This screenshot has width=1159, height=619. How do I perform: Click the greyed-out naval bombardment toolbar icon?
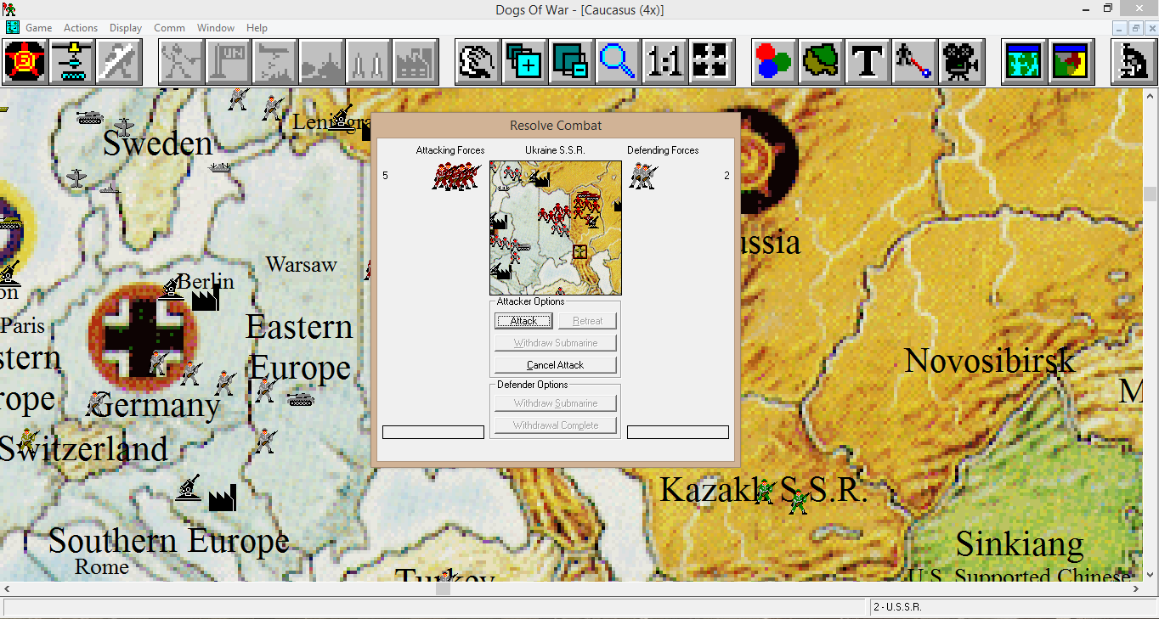coord(322,62)
